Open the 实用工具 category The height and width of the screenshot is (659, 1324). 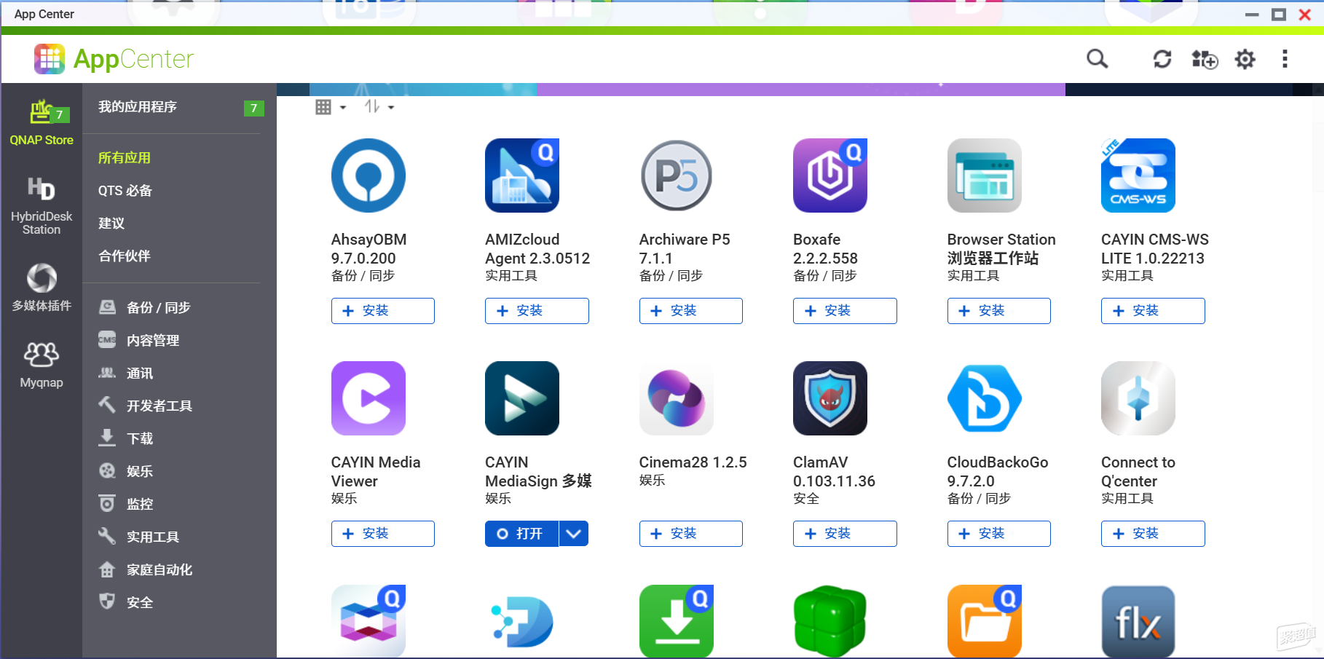(153, 537)
